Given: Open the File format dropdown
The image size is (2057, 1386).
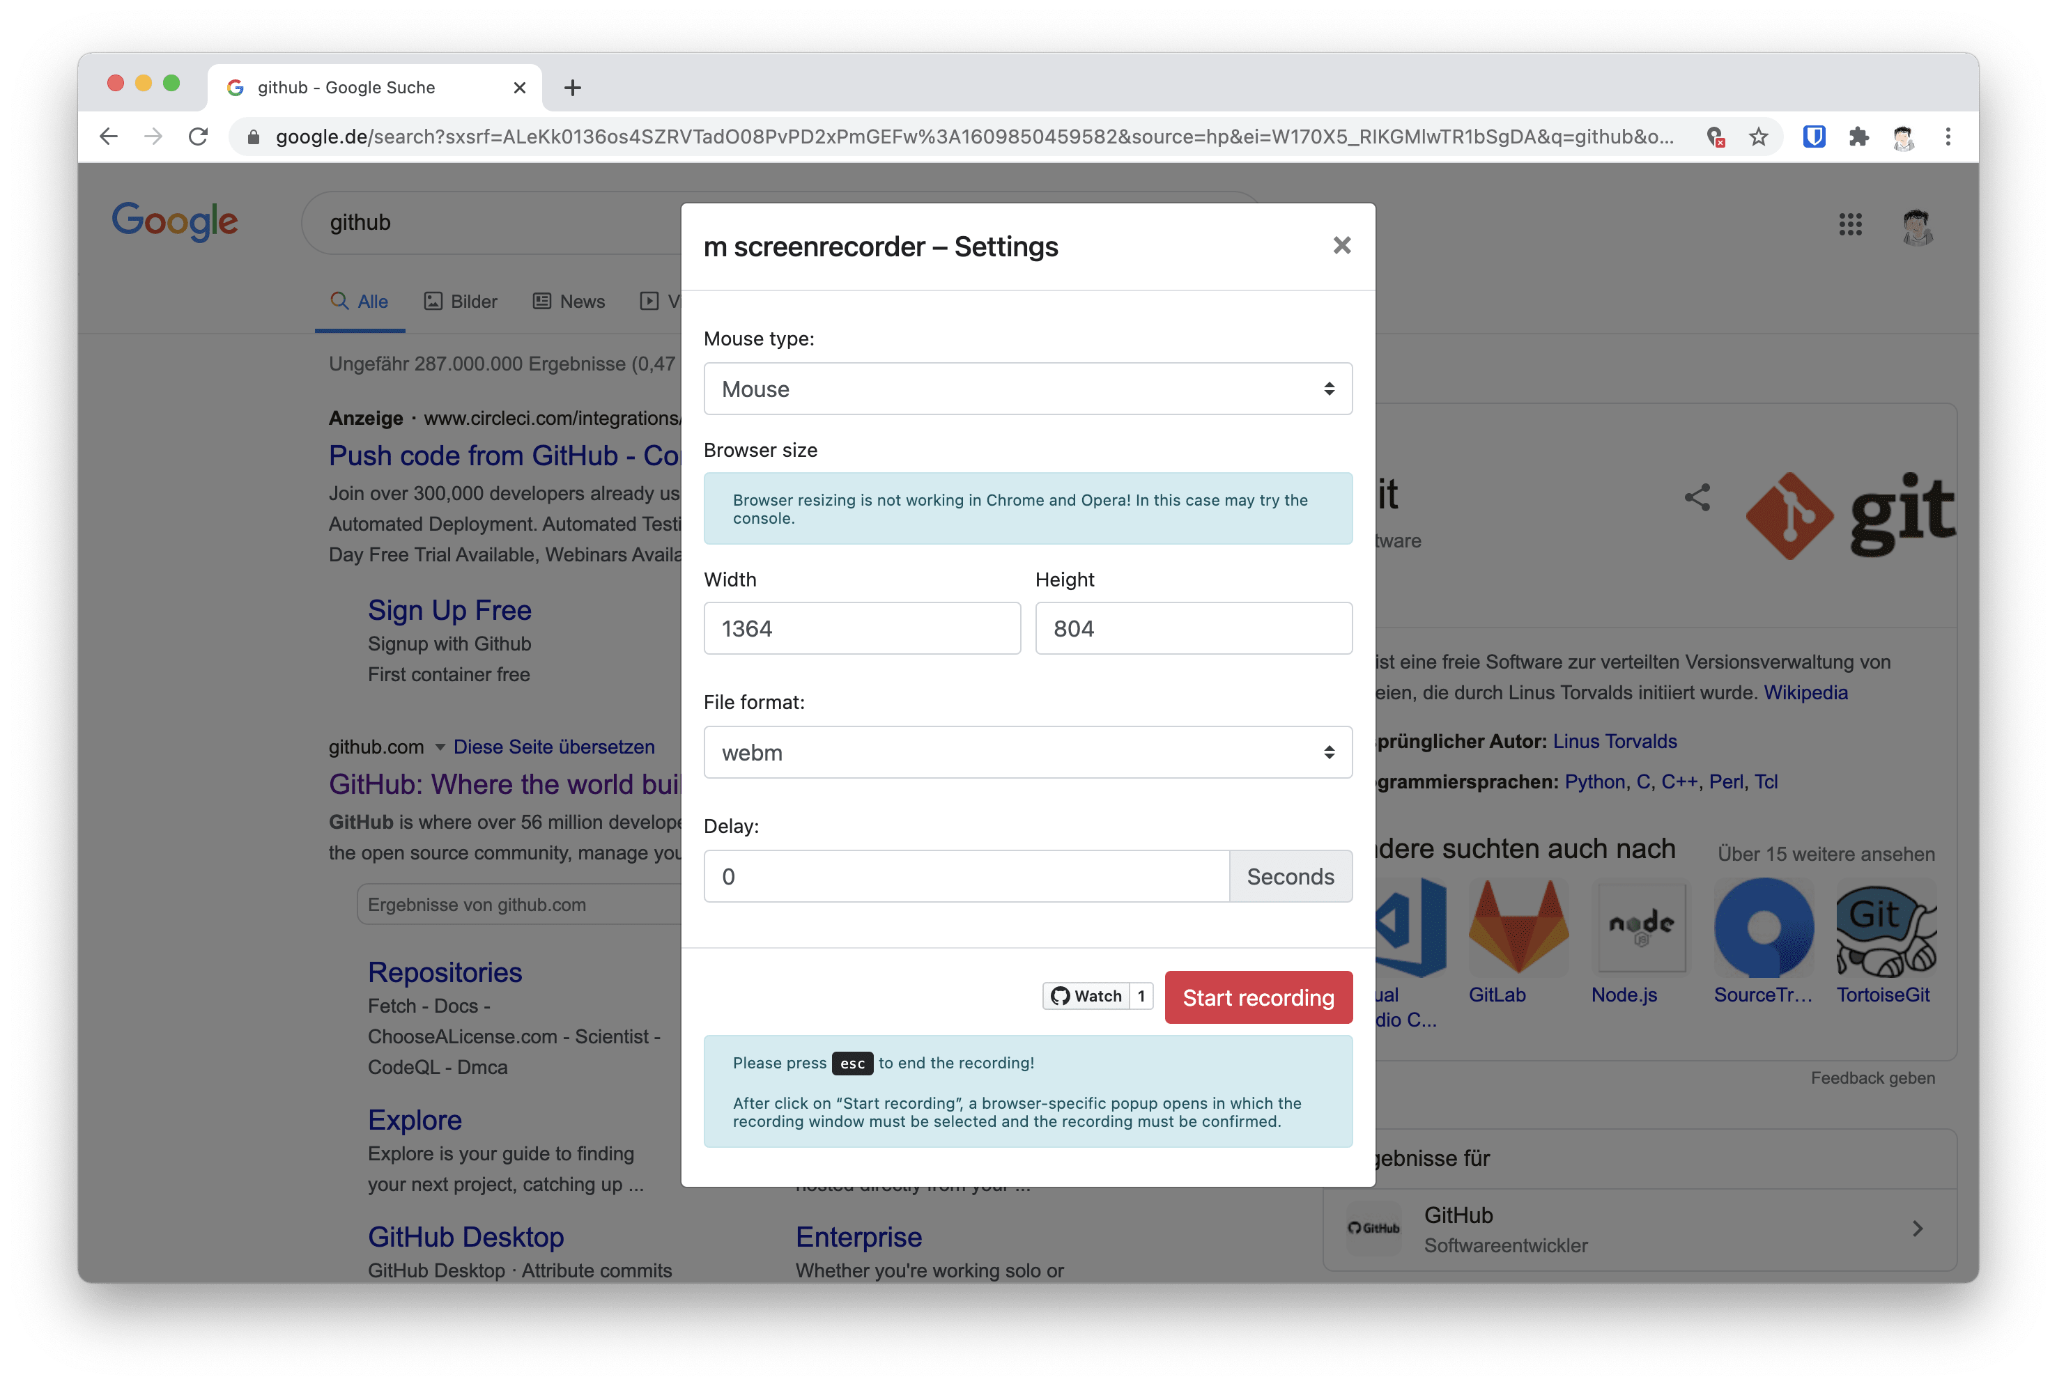Looking at the screenshot, I should [1028, 752].
